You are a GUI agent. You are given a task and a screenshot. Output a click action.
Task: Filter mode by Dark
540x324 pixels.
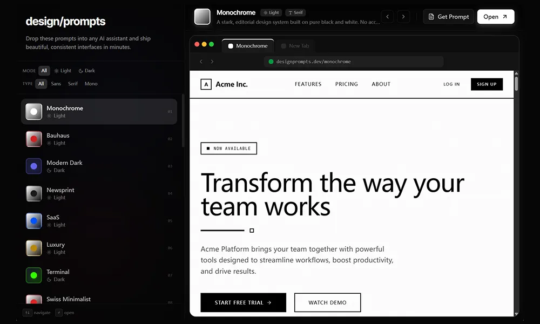point(86,71)
